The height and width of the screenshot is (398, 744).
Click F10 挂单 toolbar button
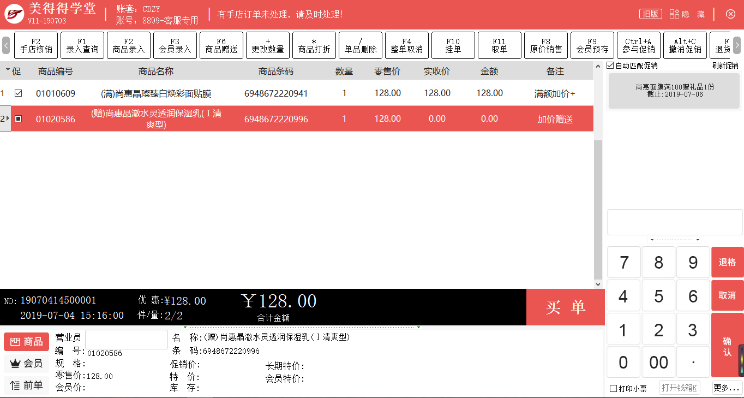(453, 45)
